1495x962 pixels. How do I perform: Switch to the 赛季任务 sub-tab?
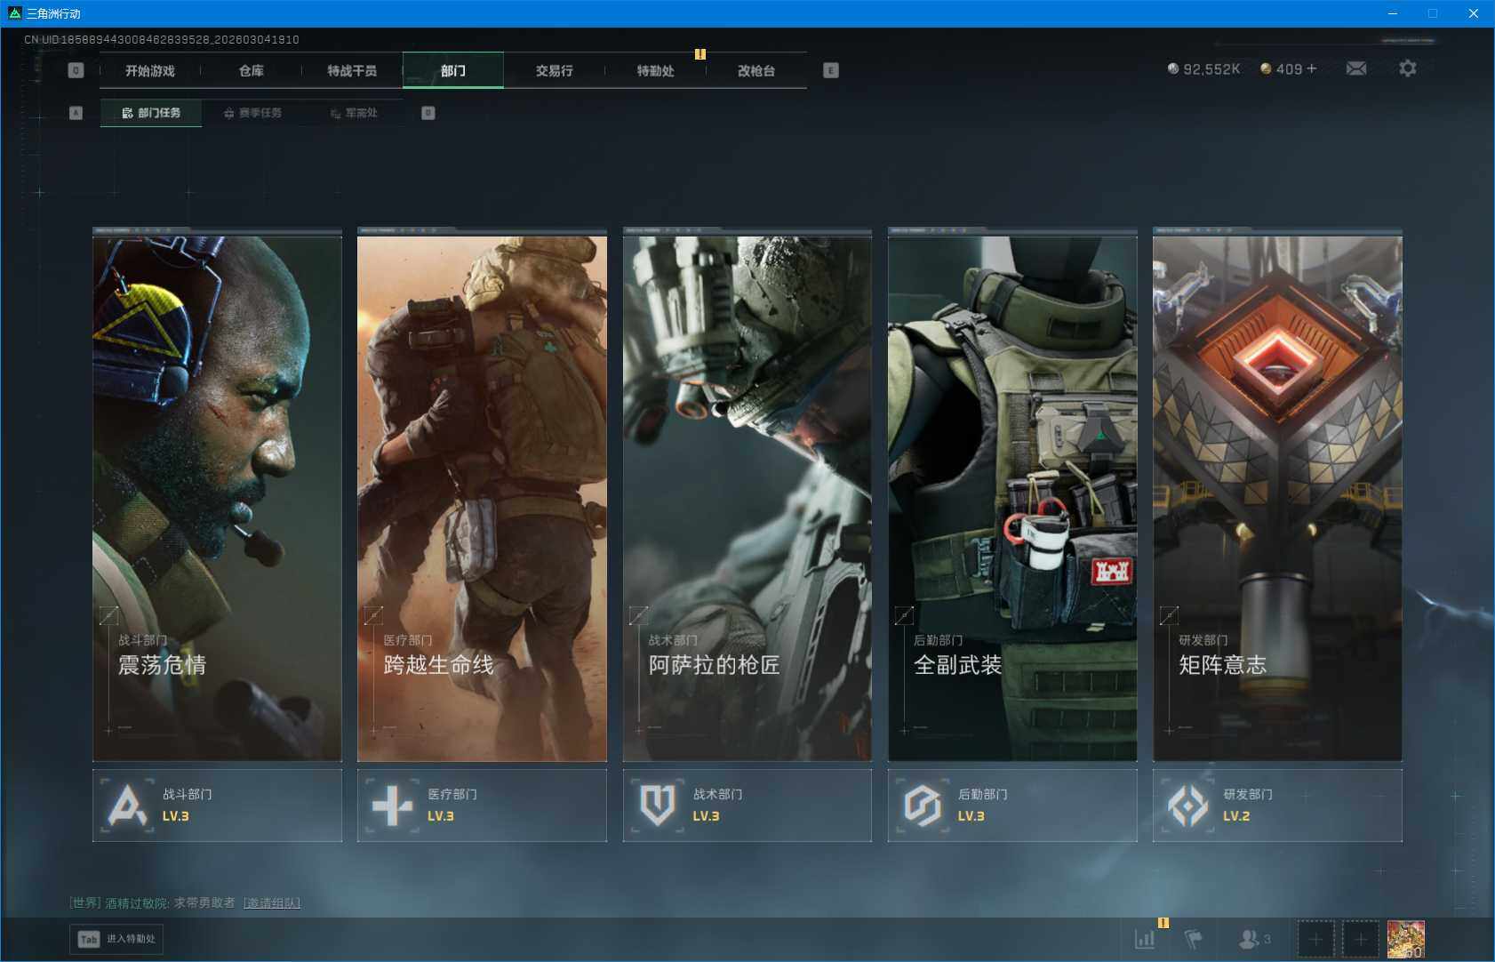[x=253, y=113]
